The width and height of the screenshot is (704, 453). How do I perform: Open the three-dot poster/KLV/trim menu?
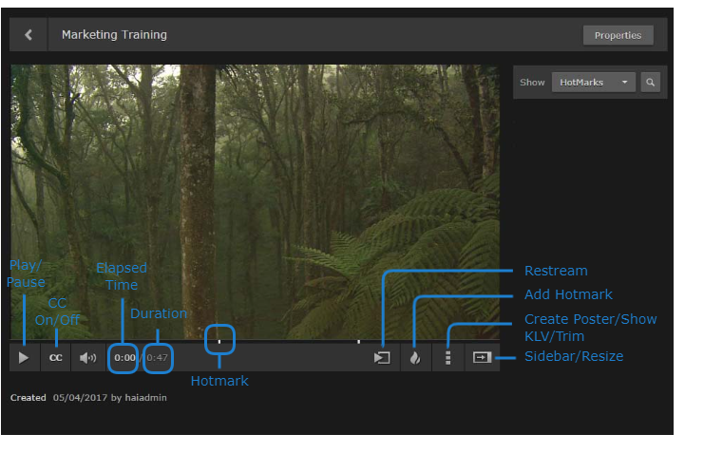point(447,358)
